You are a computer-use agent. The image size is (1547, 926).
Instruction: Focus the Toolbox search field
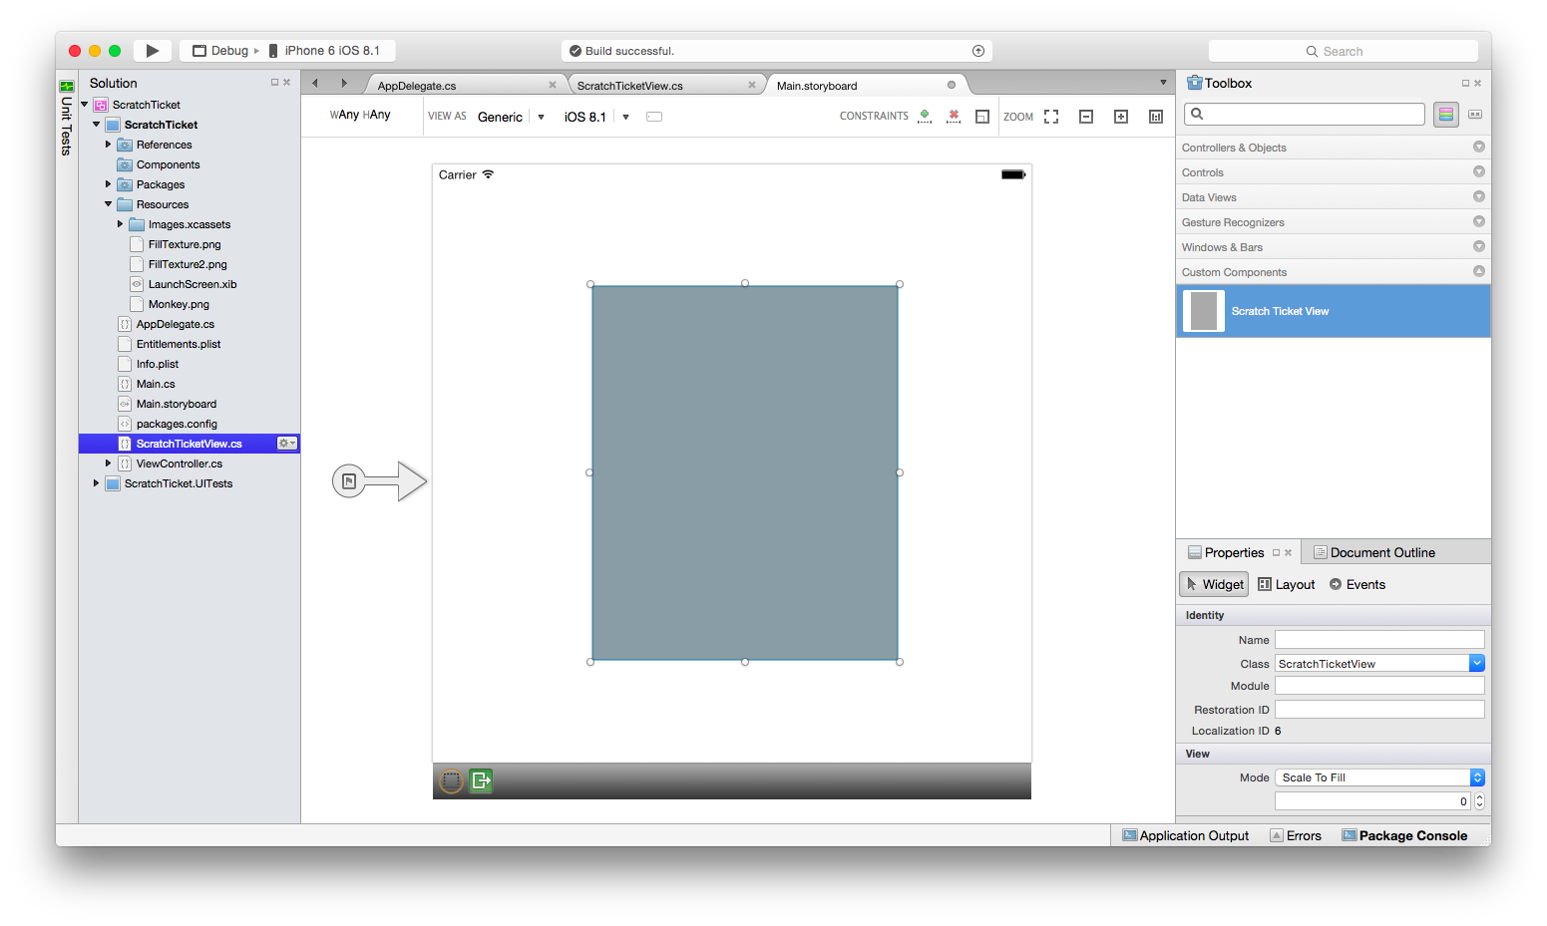point(1305,115)
